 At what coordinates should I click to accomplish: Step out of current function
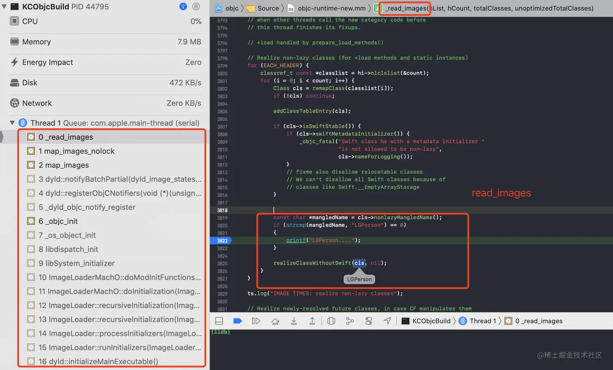click(312, 321)
